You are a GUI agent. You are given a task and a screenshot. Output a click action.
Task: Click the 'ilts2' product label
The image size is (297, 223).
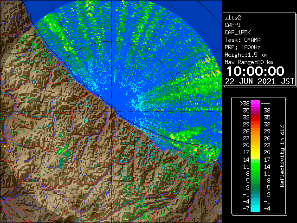click(x=233, y=18)
